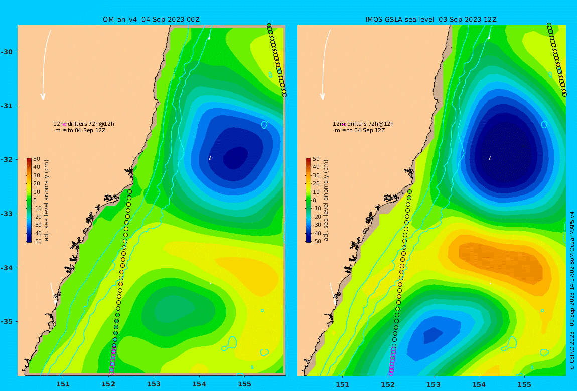The height and width of the screenshot is (391, 577).
Task: Click the 0 tick on right color bar
Action: click(x=315, y=201)
